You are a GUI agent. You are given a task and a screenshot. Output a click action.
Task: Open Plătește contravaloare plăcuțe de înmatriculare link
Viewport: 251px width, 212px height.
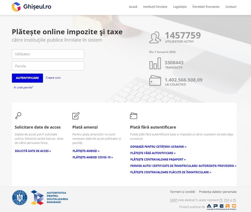[x=171, y=172]
